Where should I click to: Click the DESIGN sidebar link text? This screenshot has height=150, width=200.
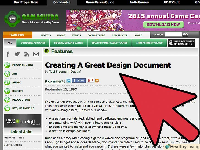pos(17,91)
